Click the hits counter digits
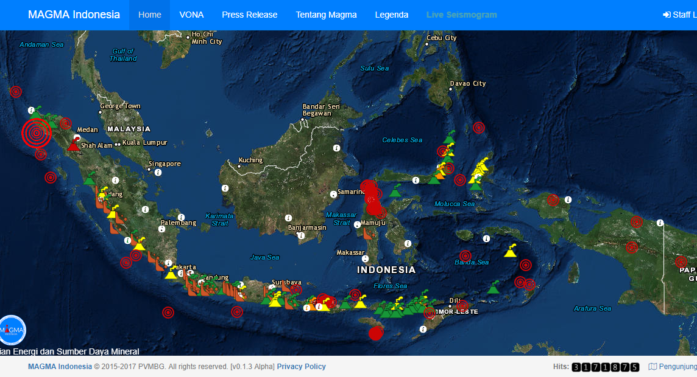This screenshot has width=697, height=377. [x=606, y=367]
